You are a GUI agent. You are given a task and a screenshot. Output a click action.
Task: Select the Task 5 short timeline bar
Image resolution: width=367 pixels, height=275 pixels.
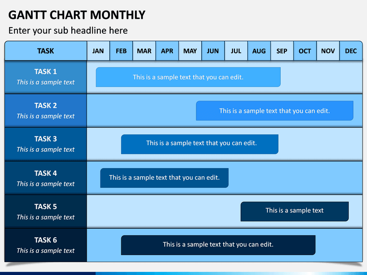pyautogui.click(x=295, y=211)
